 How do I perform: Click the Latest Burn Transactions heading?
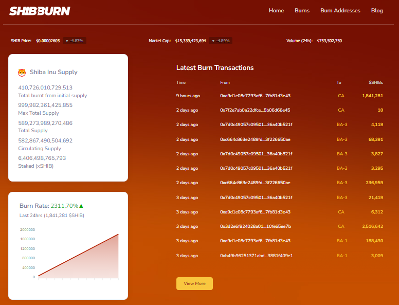point(215,68)
